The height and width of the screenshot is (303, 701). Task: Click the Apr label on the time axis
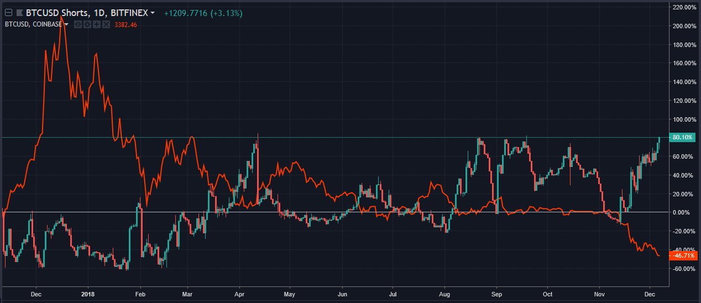click(239, 295)
